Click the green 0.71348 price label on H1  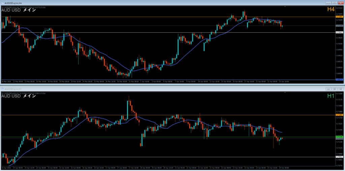(340, 137)
